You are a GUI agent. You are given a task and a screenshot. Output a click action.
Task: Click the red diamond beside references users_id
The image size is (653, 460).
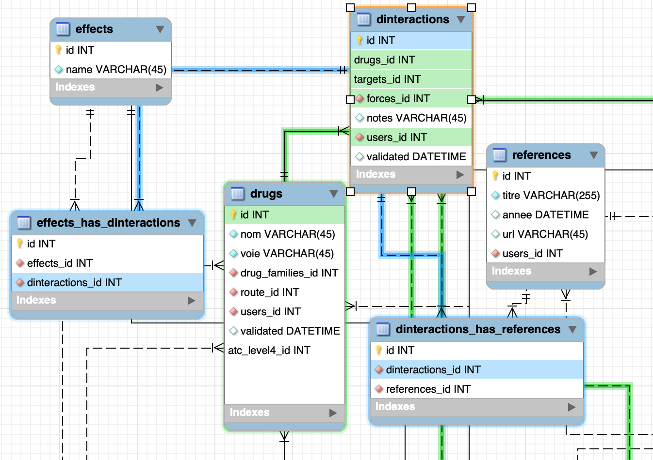click(495, 253)
